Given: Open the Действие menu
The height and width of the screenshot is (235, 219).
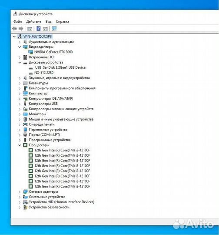Looking at the screenshot, I should pos(33,22).
